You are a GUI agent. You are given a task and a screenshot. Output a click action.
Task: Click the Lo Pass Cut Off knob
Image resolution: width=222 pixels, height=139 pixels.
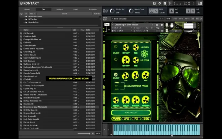coord(126,60)
